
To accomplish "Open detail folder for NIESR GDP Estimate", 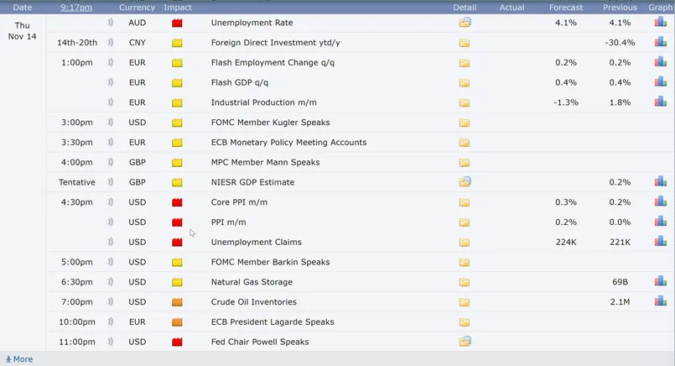I will 465,182.
